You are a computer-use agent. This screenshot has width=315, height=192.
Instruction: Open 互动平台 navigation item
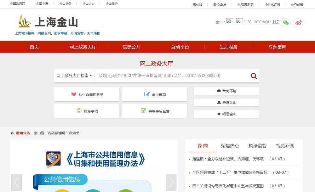tap(180, 47)
